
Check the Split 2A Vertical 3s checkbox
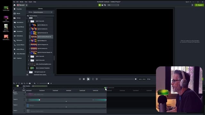point(30,29)
